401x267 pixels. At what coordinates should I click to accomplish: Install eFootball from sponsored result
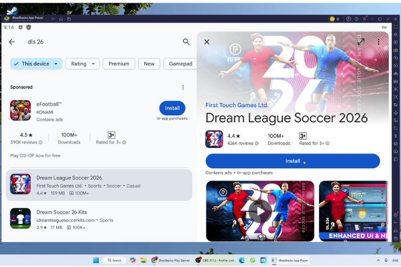point(172,108)
